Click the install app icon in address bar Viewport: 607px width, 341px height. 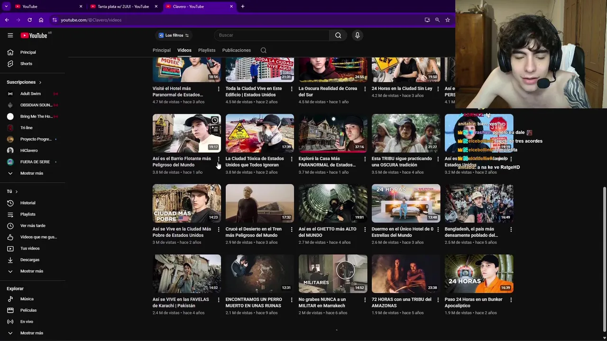coord(427,20)
